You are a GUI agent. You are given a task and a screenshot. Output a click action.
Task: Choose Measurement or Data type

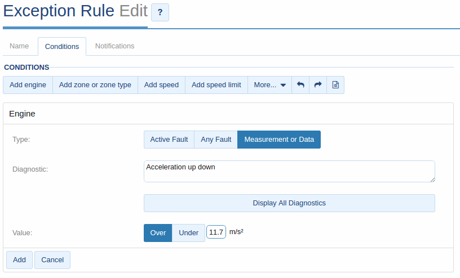pos(279,140)
